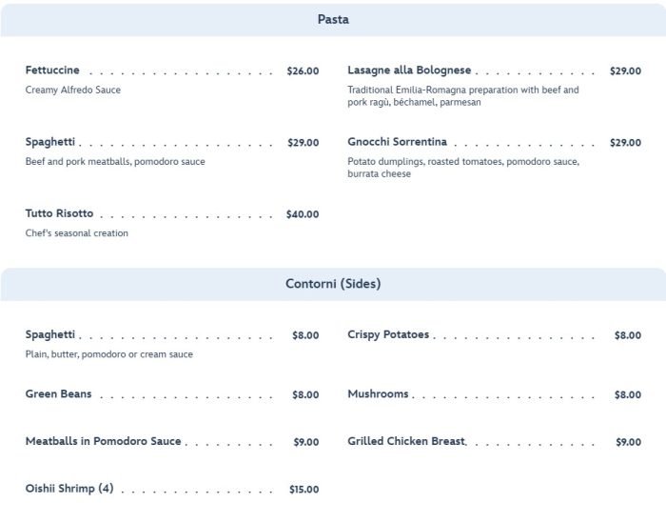Click the Lasagne alla Bolognese title

pyautogui.click(x=409, y=70)
